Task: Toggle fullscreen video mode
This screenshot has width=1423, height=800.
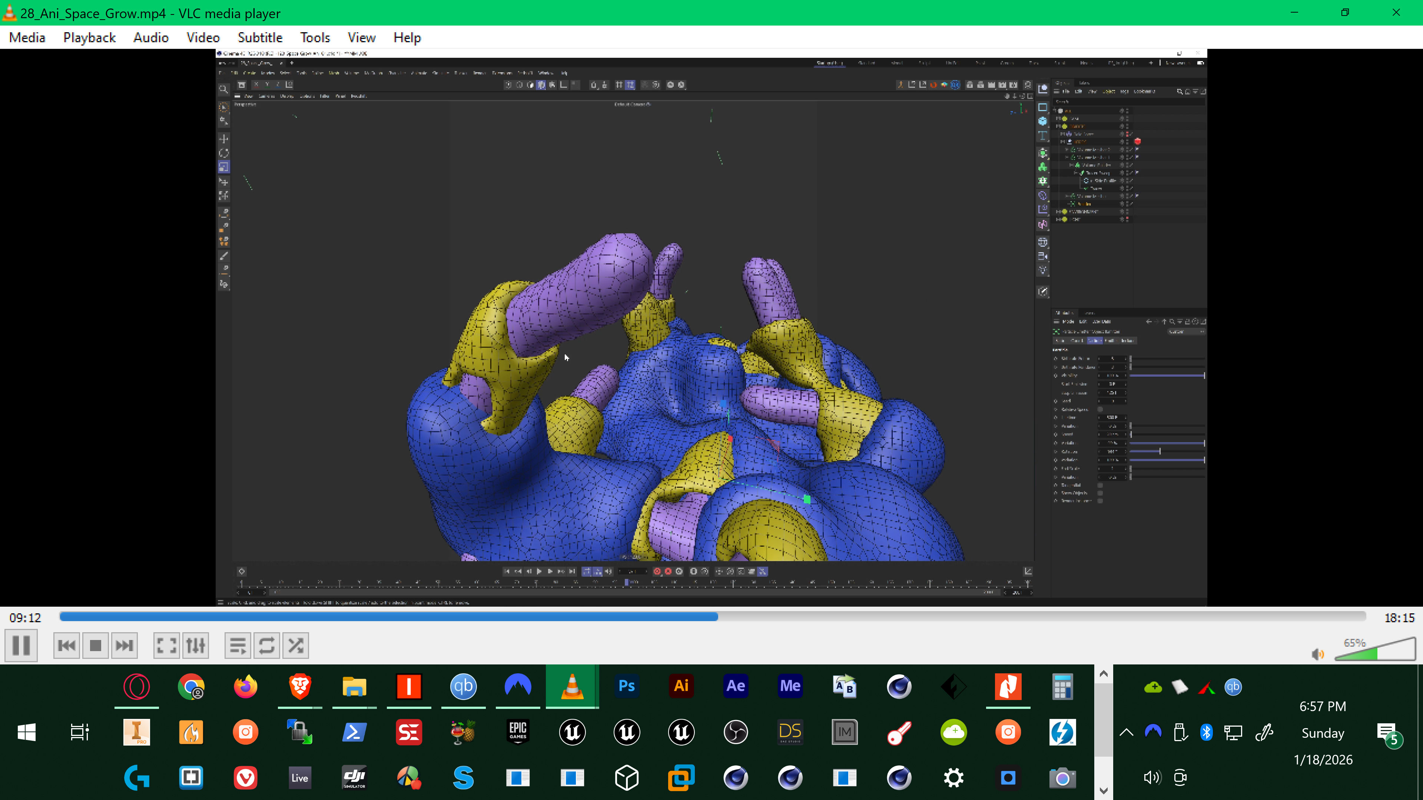Action: [166, 646]
